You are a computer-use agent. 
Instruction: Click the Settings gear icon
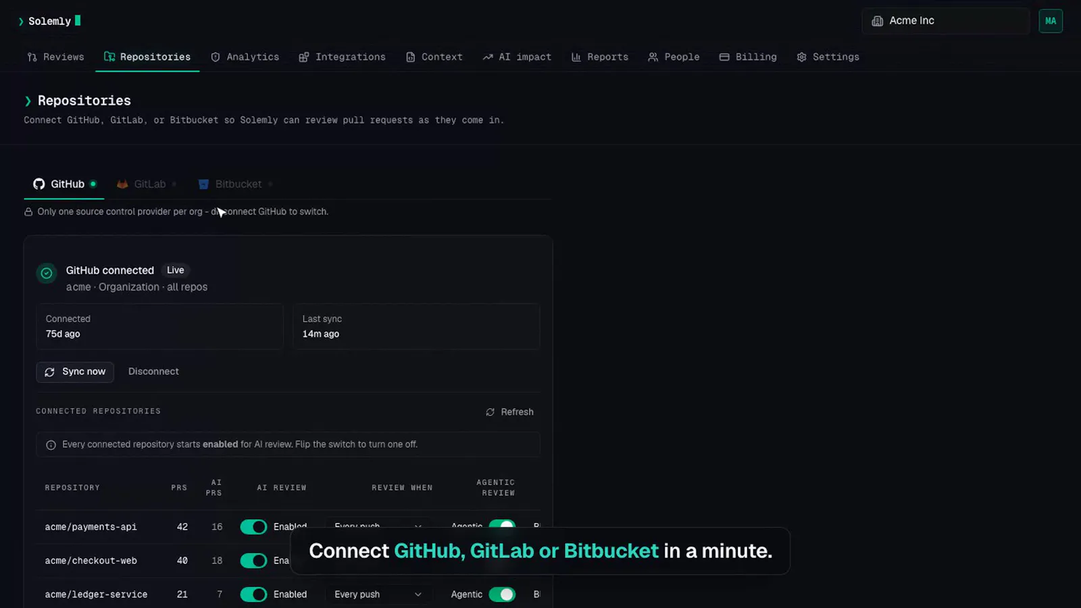click(801, 57)
